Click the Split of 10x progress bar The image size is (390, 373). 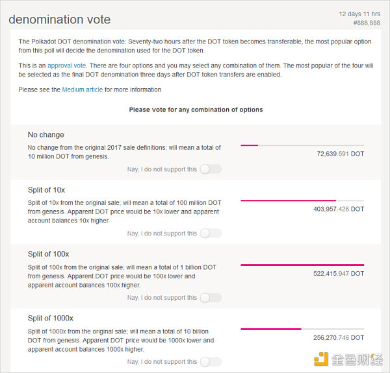click(302, 200)
